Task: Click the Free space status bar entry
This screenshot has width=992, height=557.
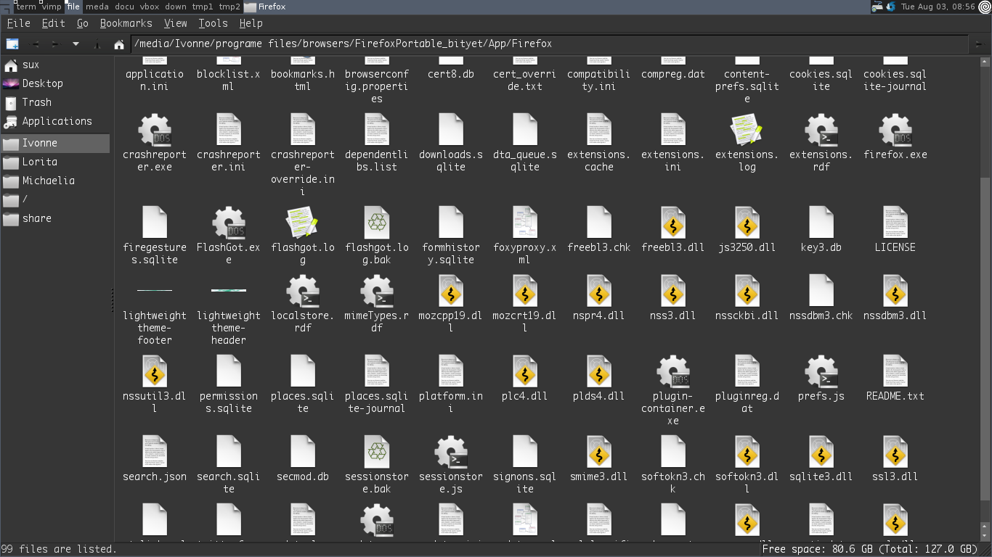Action: pos(871,549)
